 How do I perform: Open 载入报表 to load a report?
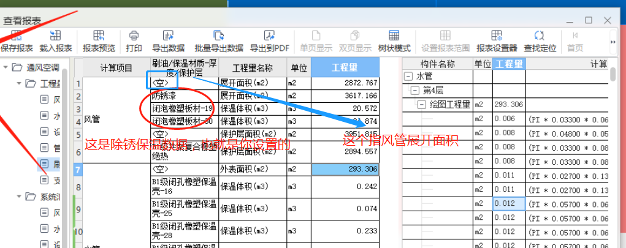pos(56,41)
